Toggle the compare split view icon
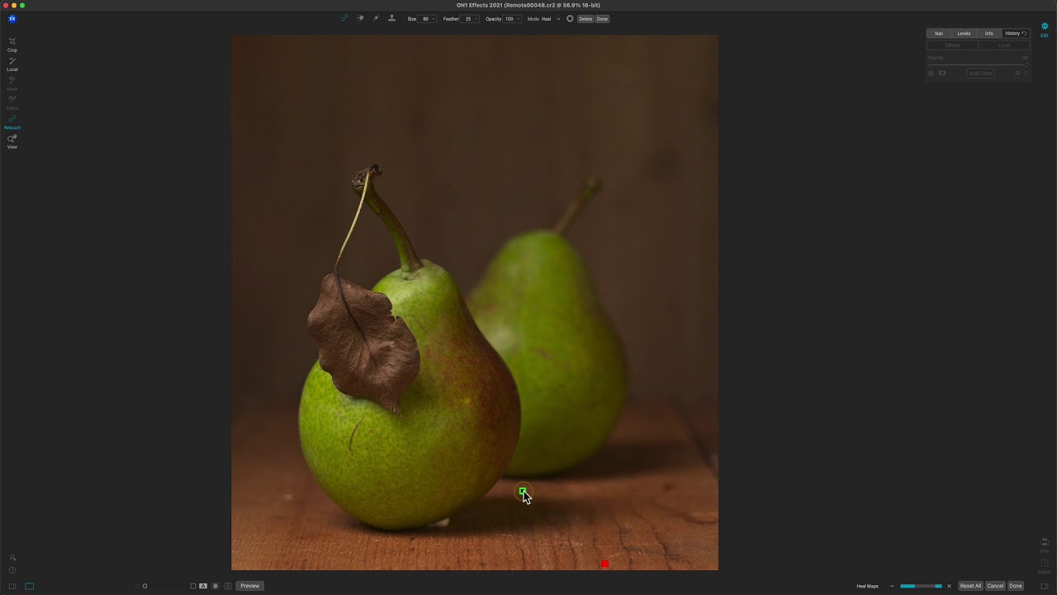 point(193,586)
